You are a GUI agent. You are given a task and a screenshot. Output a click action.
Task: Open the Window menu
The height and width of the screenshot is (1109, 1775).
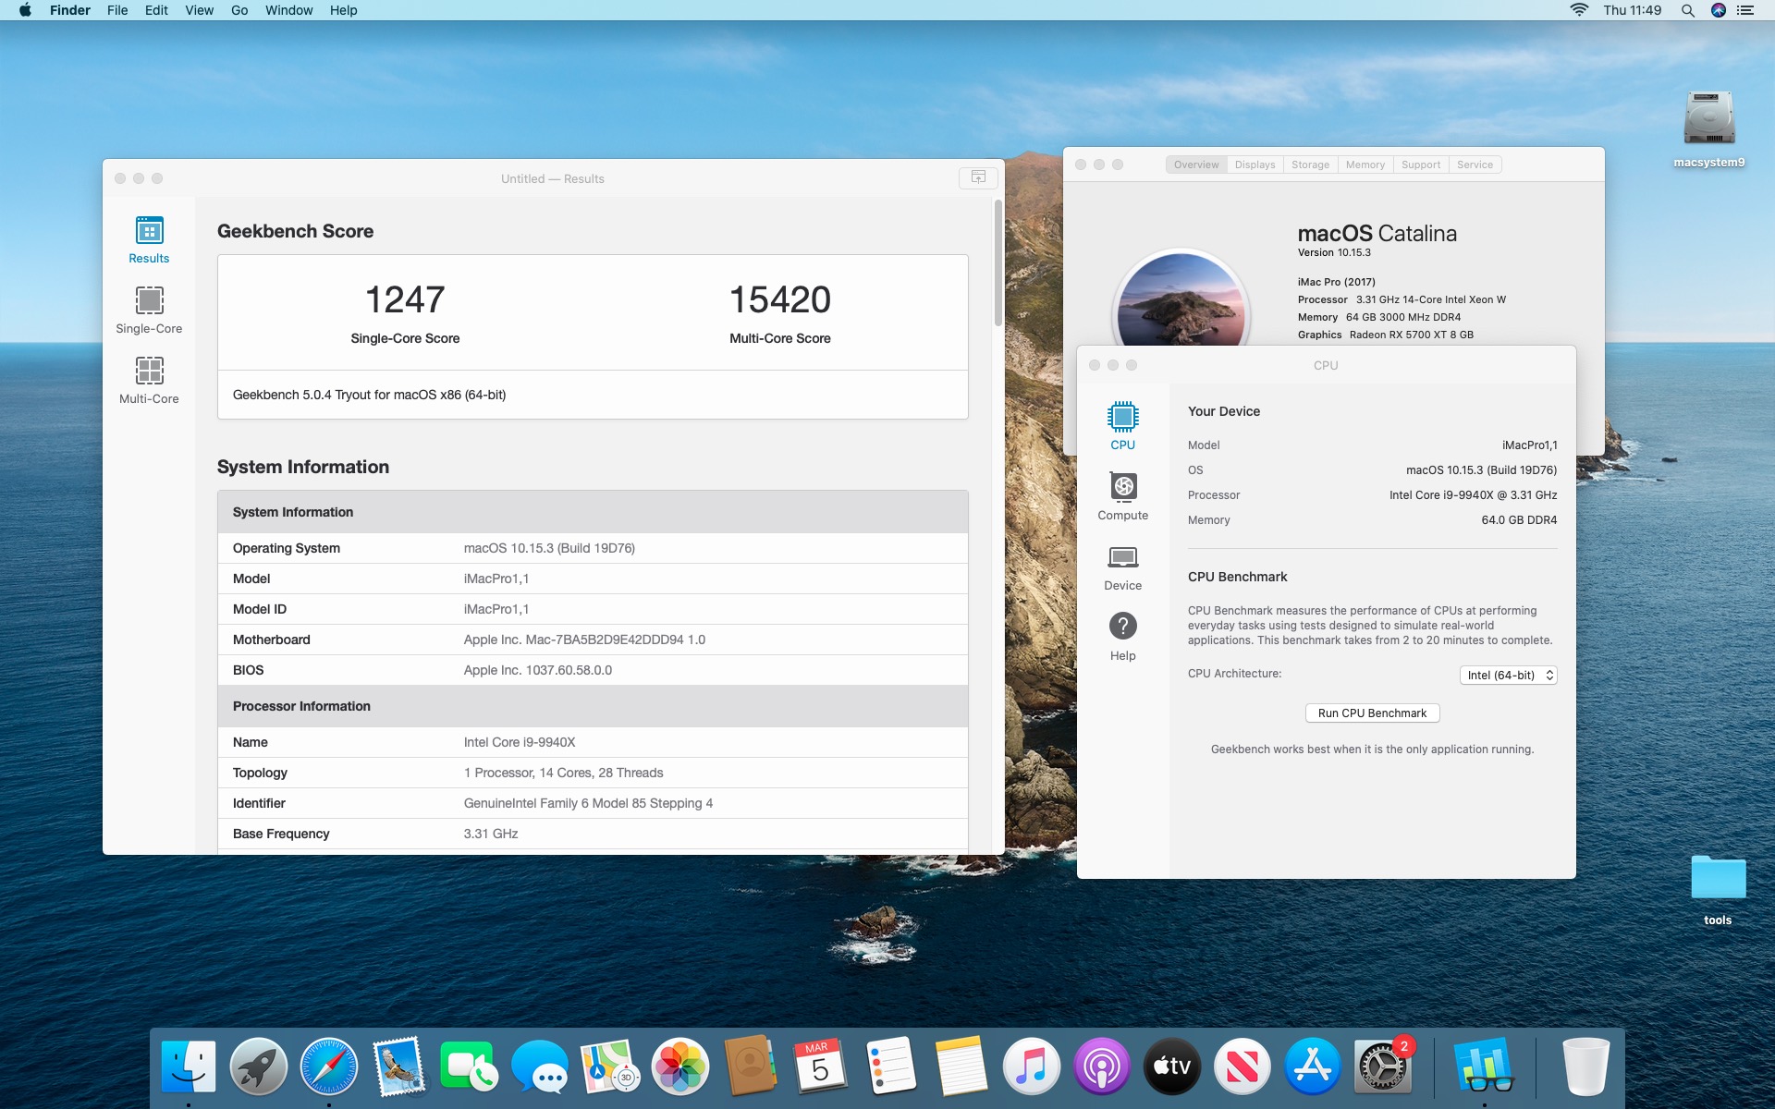[x=288, y=10]
